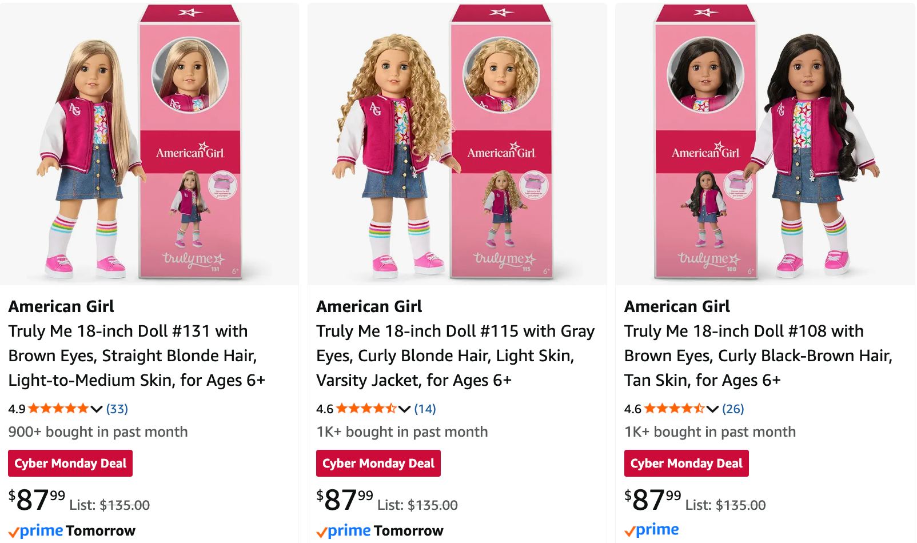The height and width of the screenshot is (543, 917).
Task: Expand rating chevron next to (26) reviews
Action: pos(712,409)
